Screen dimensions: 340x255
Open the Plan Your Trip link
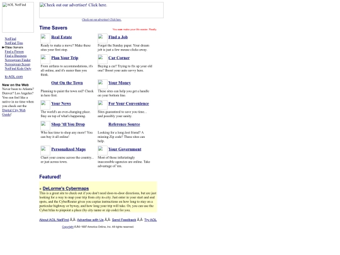coord(65,58)
